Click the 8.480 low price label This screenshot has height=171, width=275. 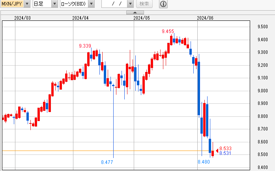pyautogui.click(x=204, y=162)
